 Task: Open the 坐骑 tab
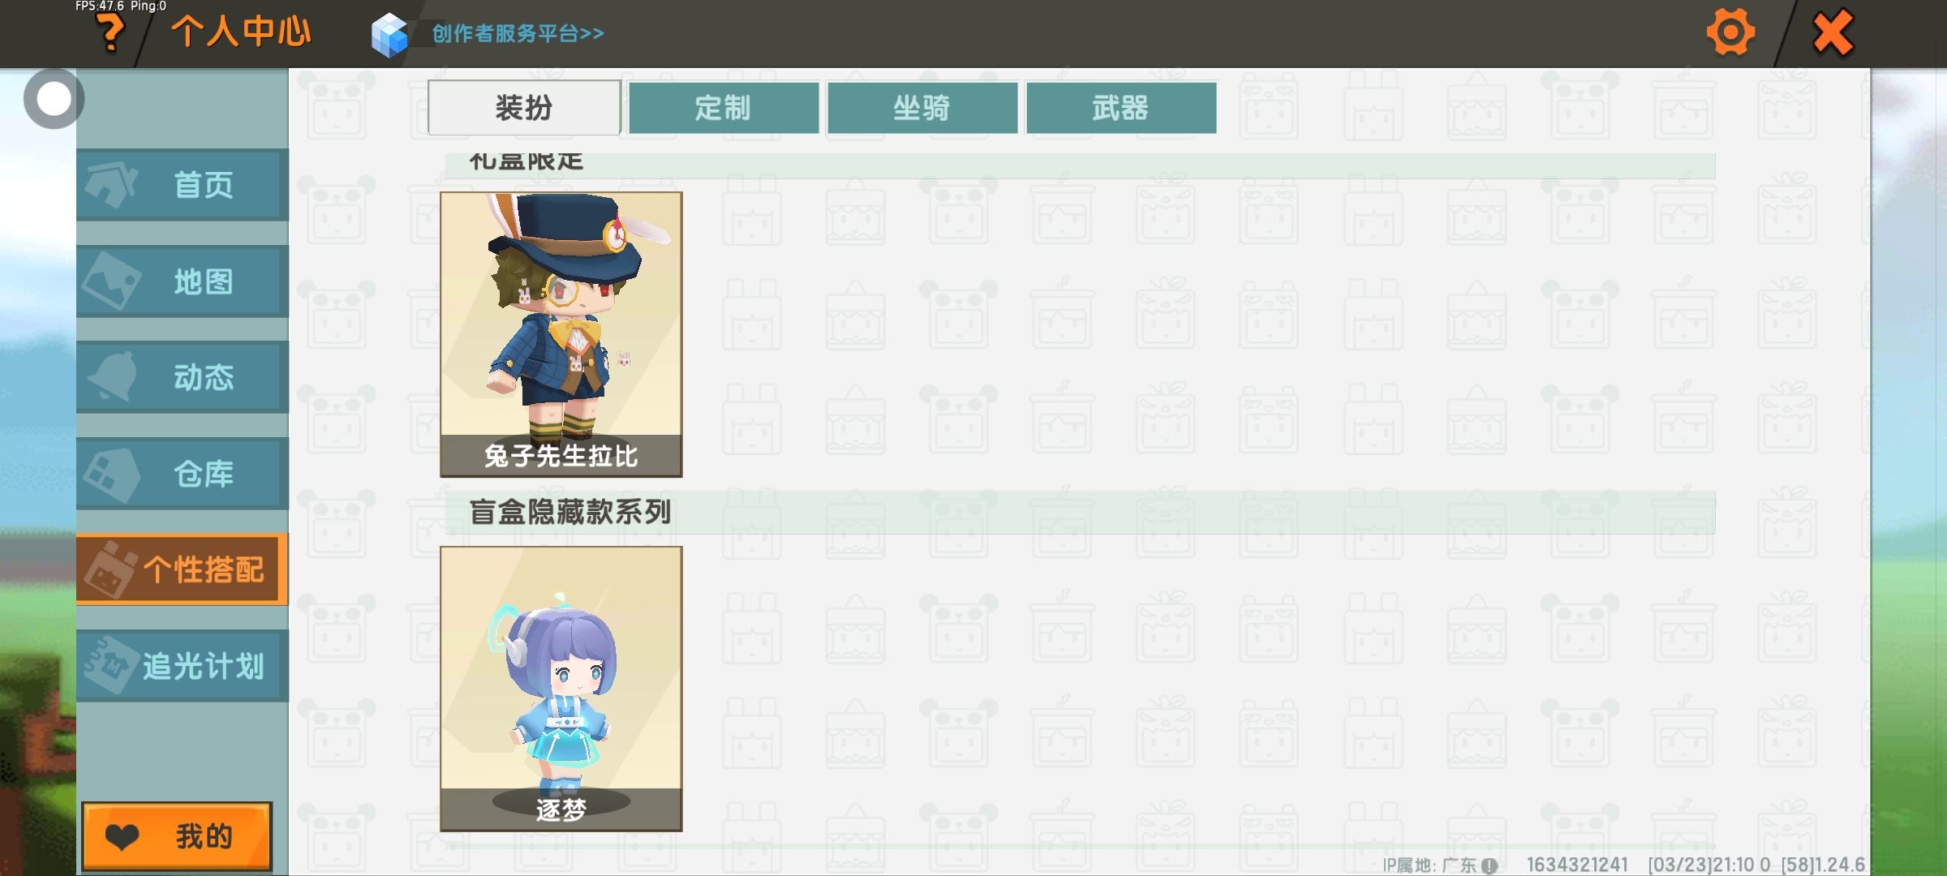(922, 107)
